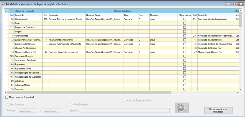Click Resultado de Cheque Pre cell
The image size is (245, 117).
click(216, 48)
